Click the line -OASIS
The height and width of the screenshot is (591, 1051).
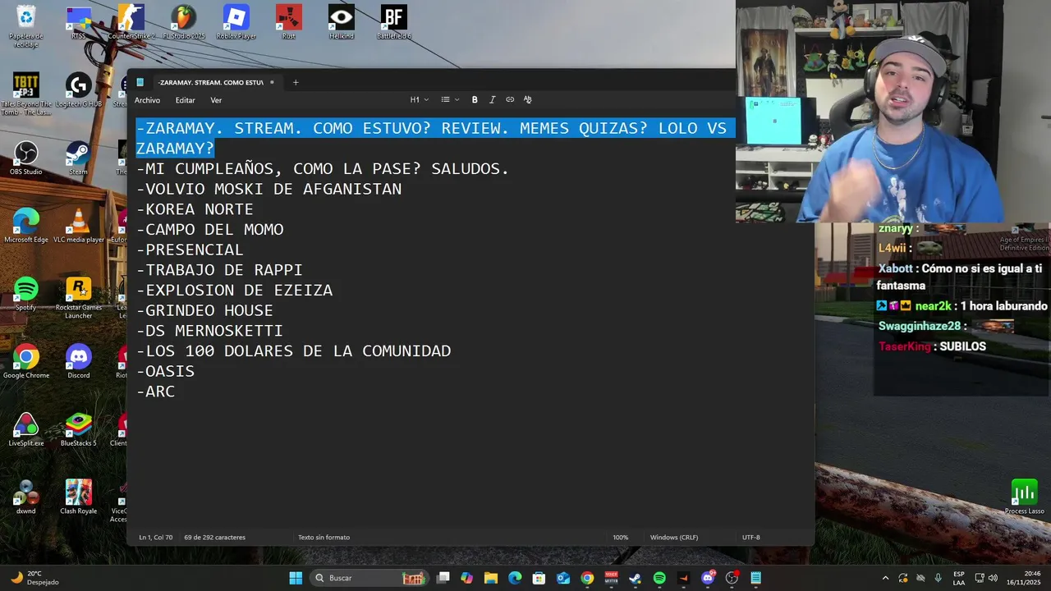(165, 372)
